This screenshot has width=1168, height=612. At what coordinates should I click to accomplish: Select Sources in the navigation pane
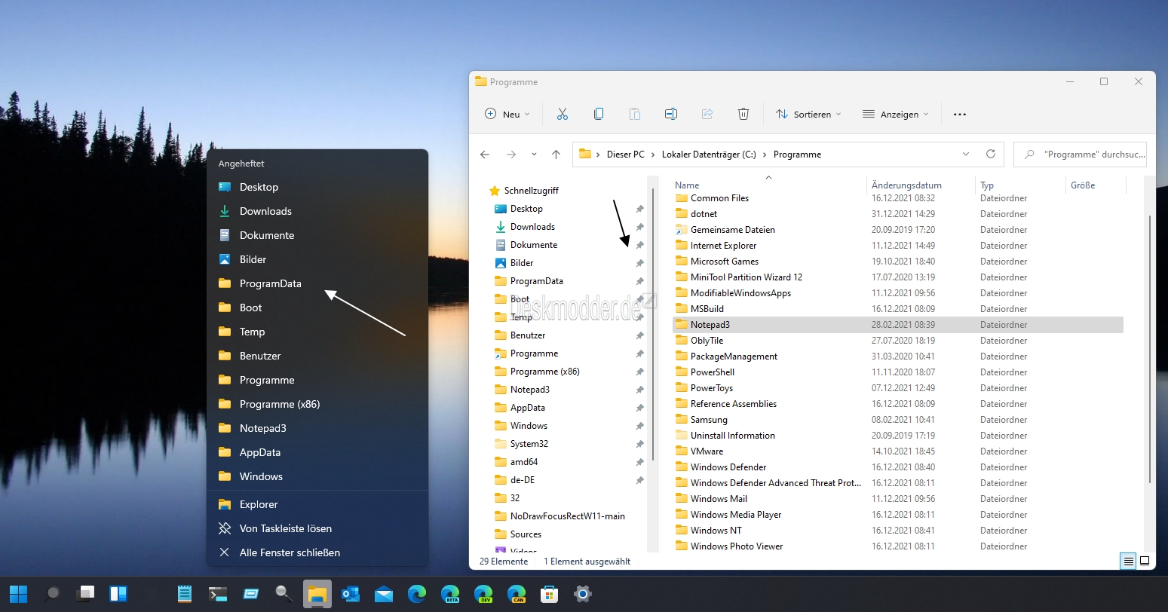(526, 534)
